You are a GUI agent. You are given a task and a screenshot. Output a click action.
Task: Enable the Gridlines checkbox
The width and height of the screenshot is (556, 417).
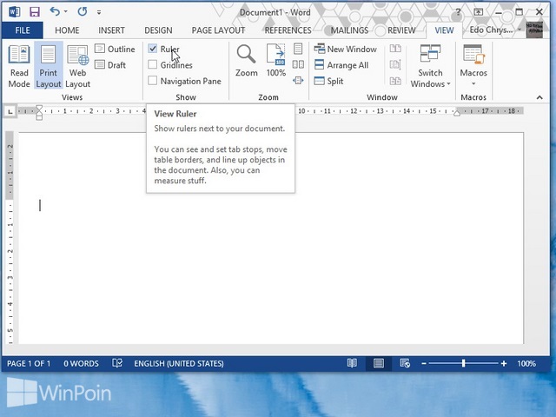[153, 64]
